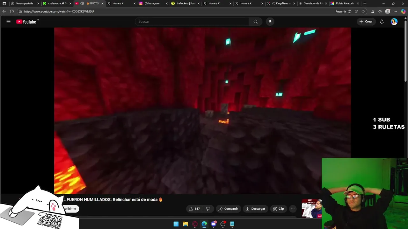The height and width of the screenshot is (229, 408).
Task: Switch to the Simulador de Al tab
Action: click(x=313, y=3)
